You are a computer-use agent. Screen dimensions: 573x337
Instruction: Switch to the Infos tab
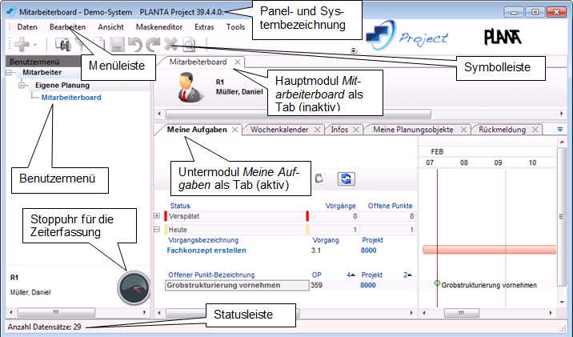pos(339,130)
